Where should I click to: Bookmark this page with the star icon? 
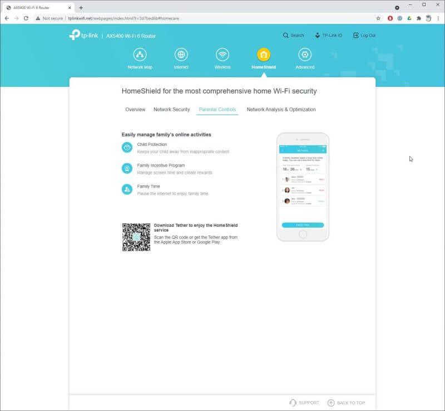click(378, 18)
